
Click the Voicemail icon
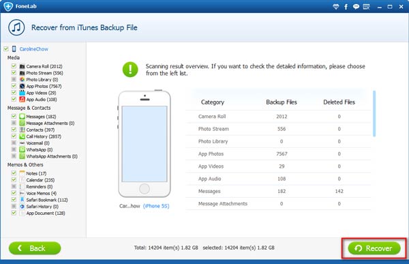[22, 143]
